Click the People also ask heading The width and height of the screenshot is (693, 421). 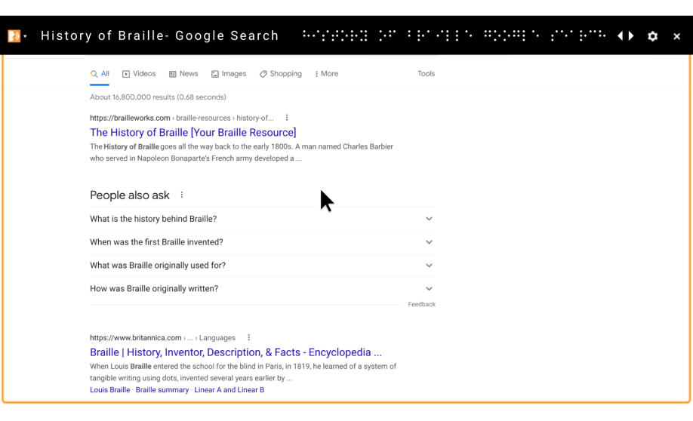point(130,195)
